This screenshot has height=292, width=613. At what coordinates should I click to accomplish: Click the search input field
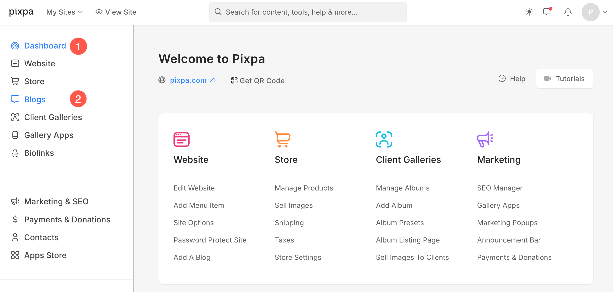(x=308, y=12)
